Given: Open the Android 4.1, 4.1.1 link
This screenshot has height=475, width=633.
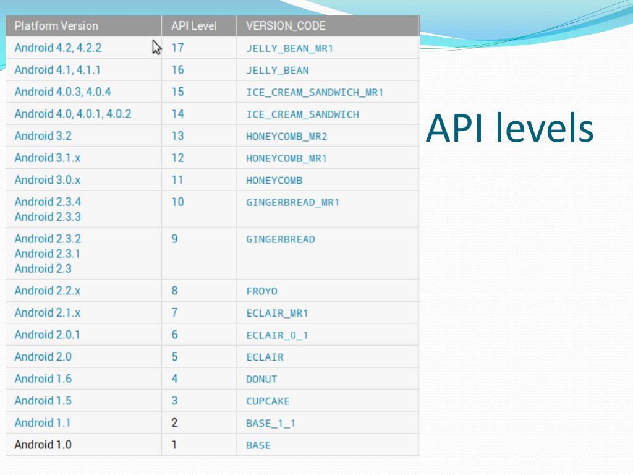Looking at the screenshot, I should click(57, 70).
